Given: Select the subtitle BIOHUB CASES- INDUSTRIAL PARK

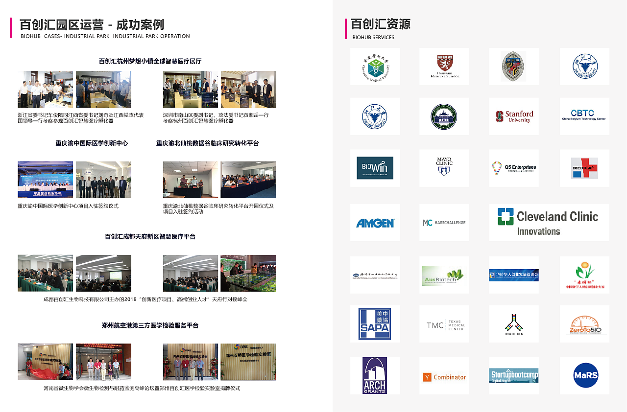Looking at the screenshot, I should pyautogui.click(x=65, y=36).
